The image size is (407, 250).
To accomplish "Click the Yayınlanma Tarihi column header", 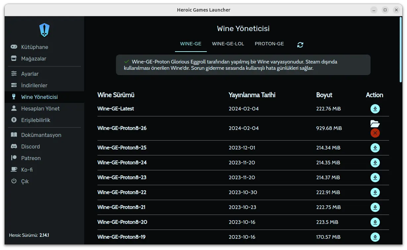I will tap(252, 95).
